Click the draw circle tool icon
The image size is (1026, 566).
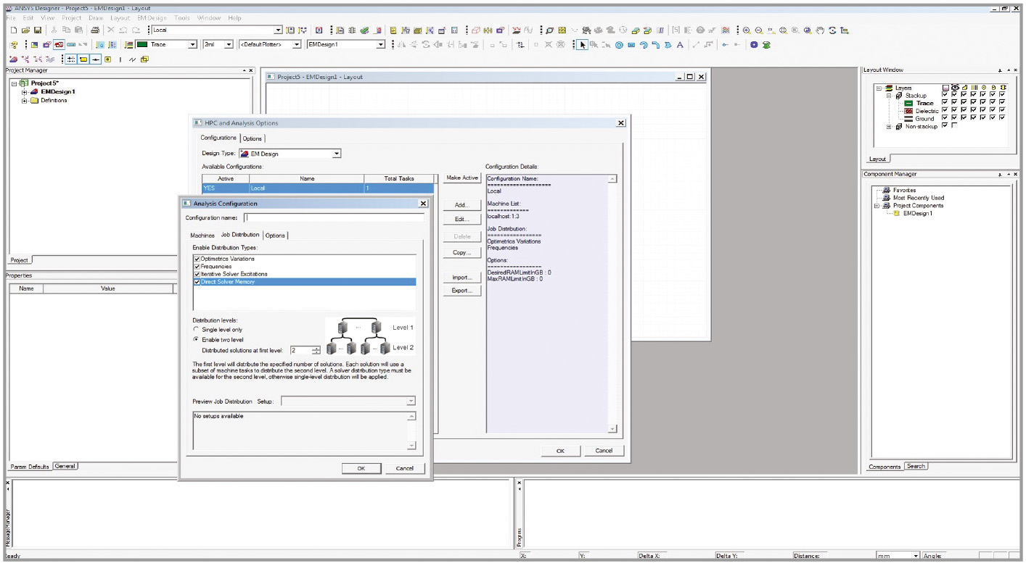(619, 45)
